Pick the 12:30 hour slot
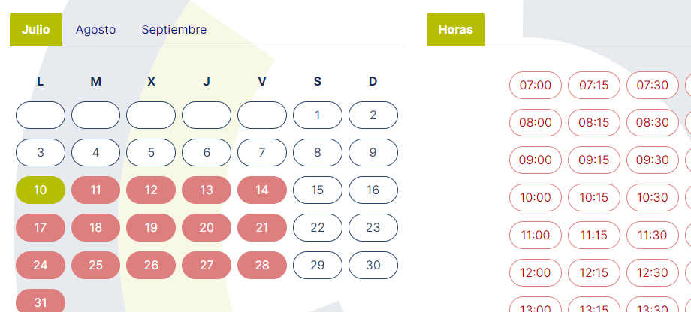 coord(652,272)
